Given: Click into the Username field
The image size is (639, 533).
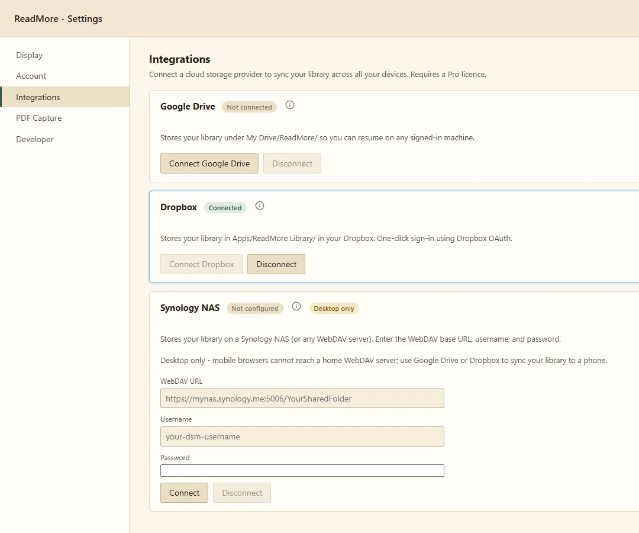Looking at the screenshot, I should pyautogui.click(x=302, y=436).
